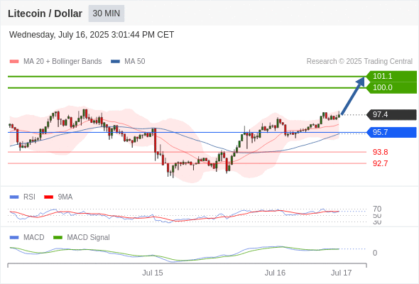This screenshot has width=419, height=284.
Task: Click the 30 MIN timeframe badge
Action: [107, 13]
